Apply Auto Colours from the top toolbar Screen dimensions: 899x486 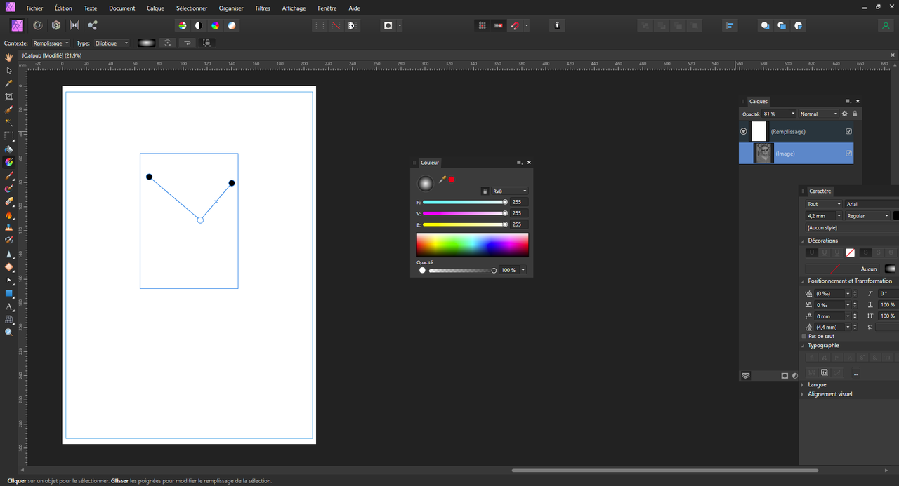(215, 25)
